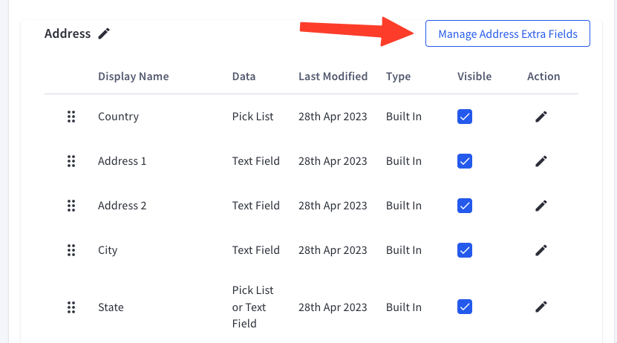
Task: Edit the Address 1 field
Action: click(541, 161)
